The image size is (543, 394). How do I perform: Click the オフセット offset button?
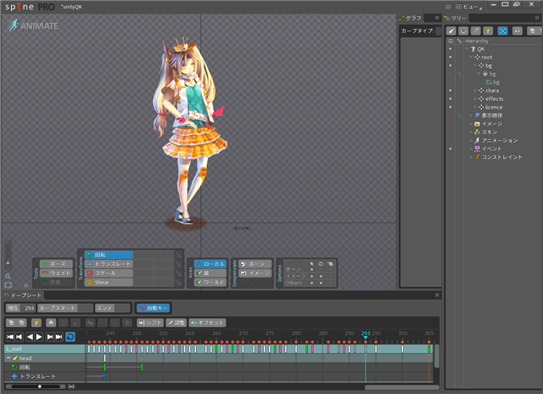pyautogui.click(x=207, y=323)
